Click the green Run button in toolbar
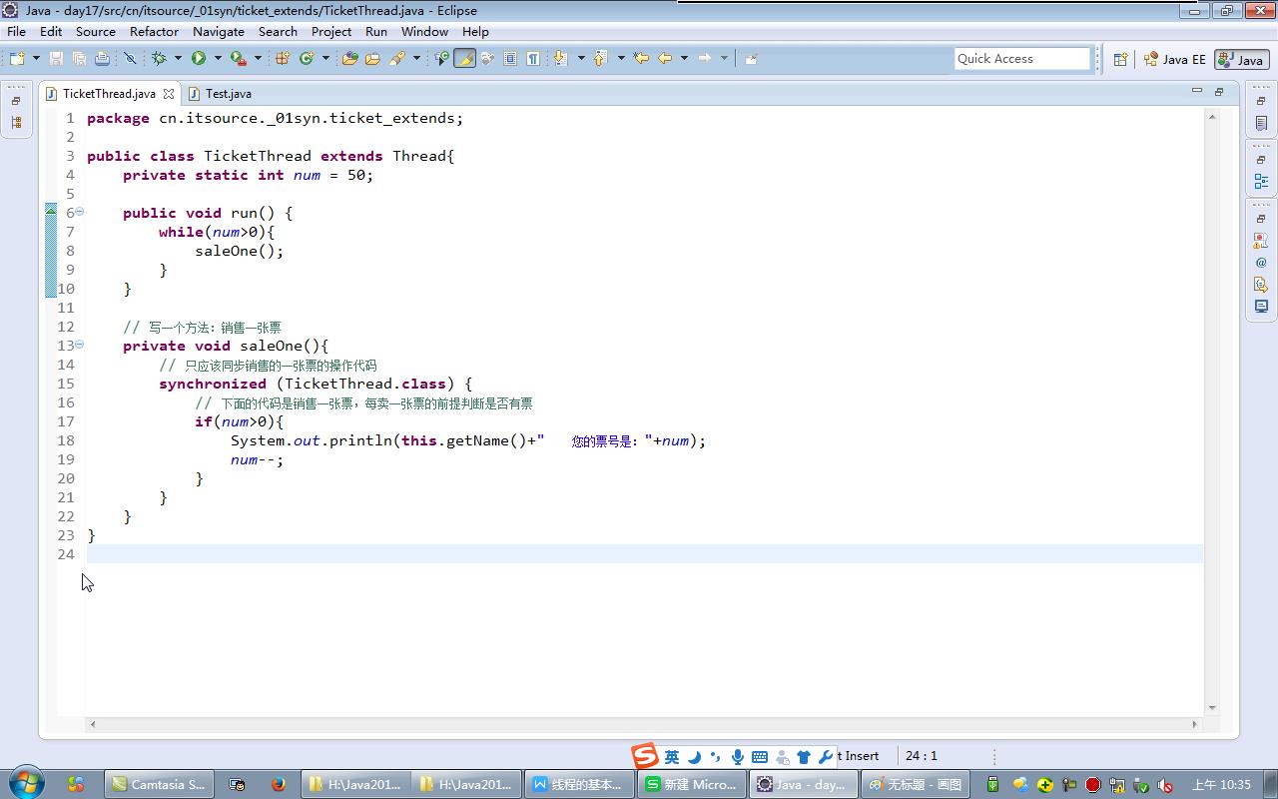Image resolution: width=1278 pixels, height=799 pixels. tap(199, 58)
